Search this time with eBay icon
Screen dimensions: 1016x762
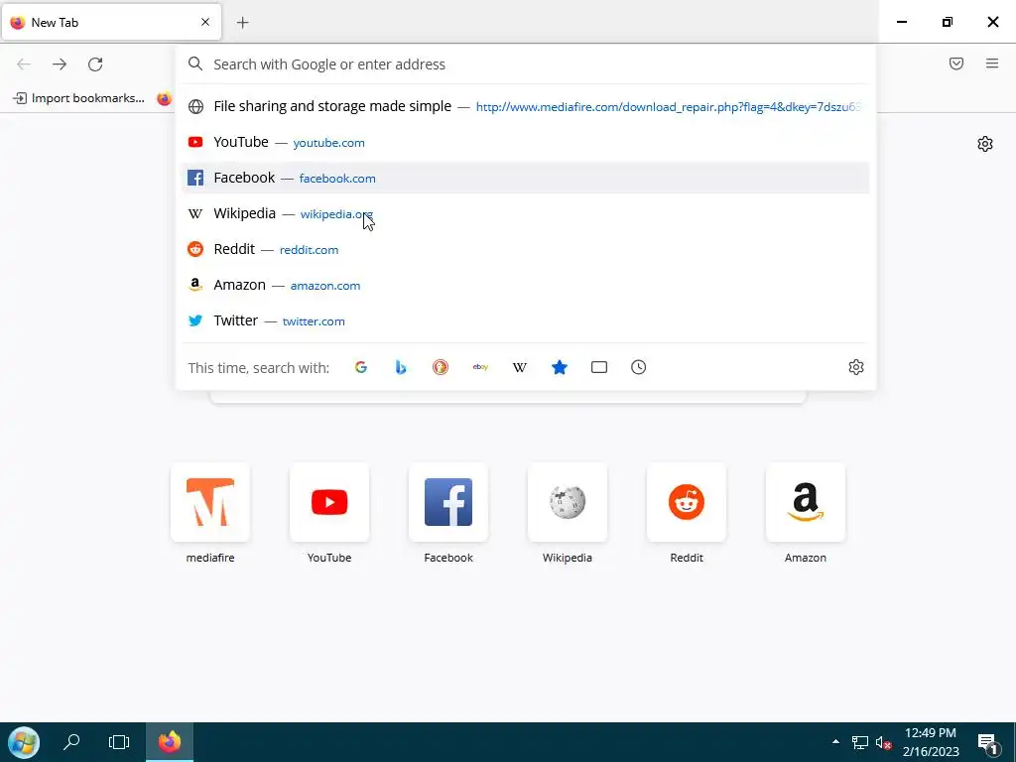[x=480, y=367]
